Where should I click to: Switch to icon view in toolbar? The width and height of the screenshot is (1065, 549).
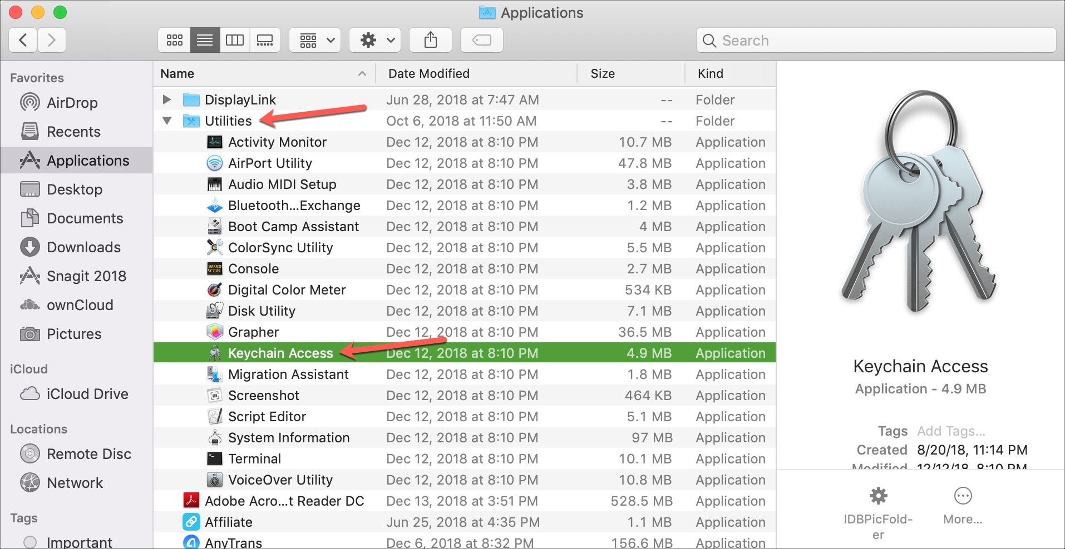(x=175, y=40)
